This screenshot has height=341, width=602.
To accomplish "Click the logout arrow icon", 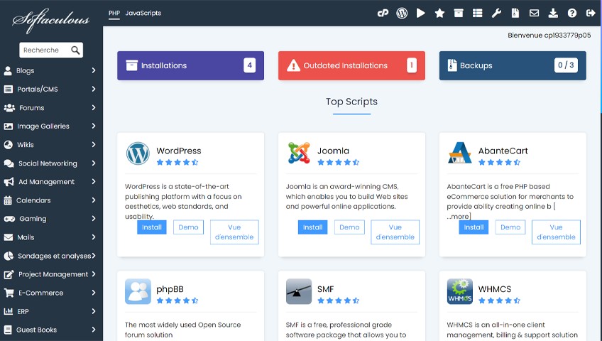I will 591,13.
